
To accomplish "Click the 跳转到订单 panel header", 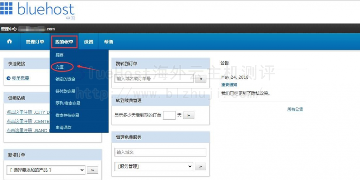I will pos(160,64).
